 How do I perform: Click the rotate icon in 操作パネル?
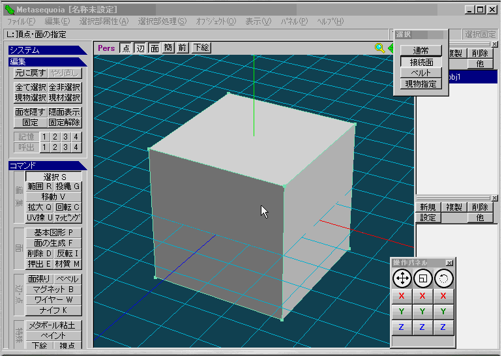(x=443, y=278)
